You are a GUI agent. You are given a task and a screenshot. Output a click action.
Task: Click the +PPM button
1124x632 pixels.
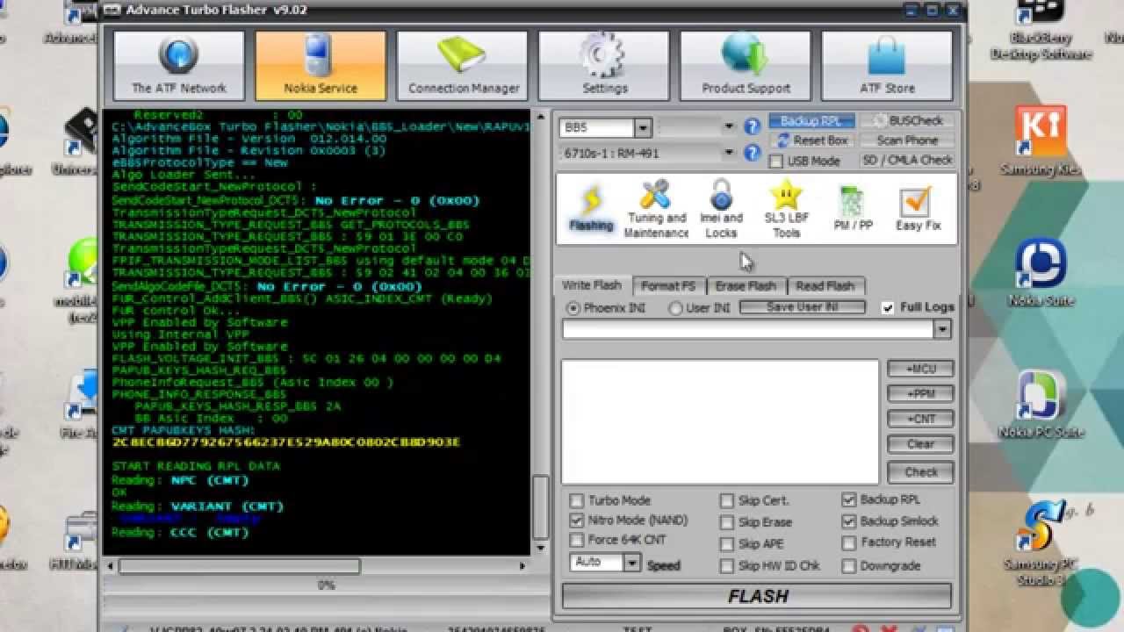(x=920, y=394)
